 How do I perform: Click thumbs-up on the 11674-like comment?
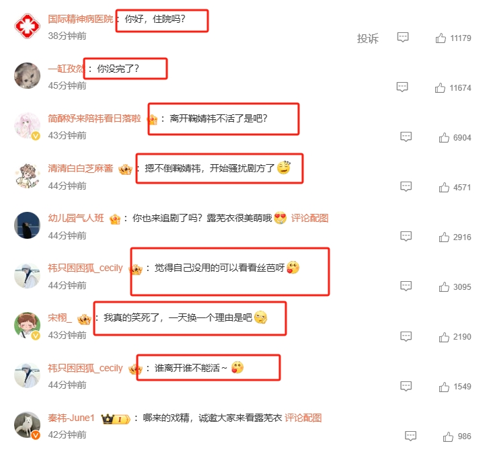pos(440,87)
